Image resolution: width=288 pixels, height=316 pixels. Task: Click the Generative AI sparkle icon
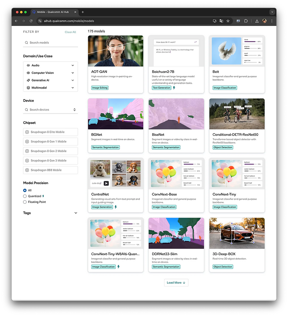click(29, 80)
